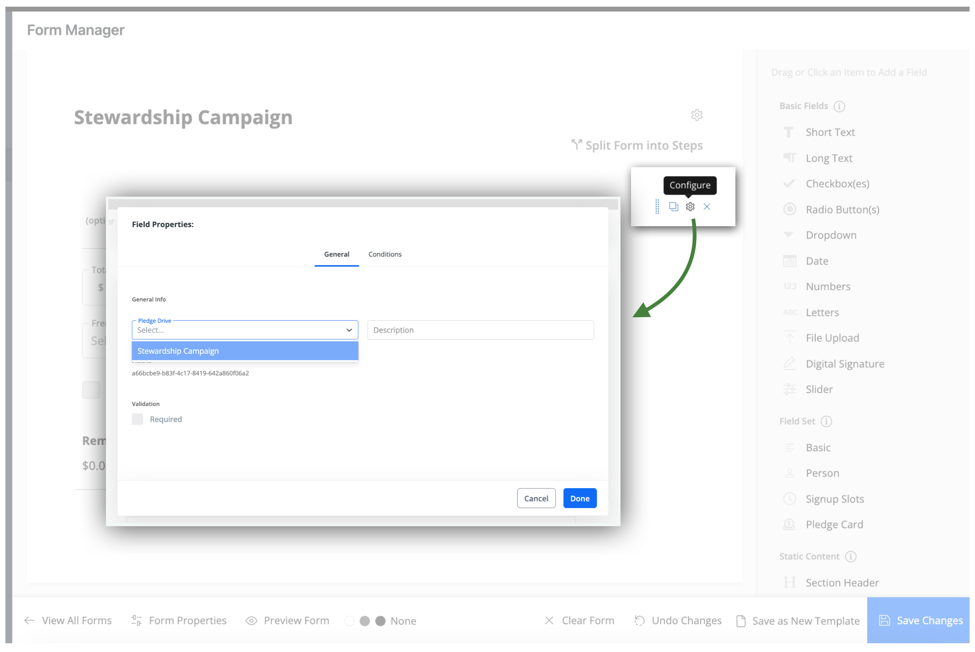
Task: Add a Digital Signature field
Action: pyautogui.click(x=844, y=364)
